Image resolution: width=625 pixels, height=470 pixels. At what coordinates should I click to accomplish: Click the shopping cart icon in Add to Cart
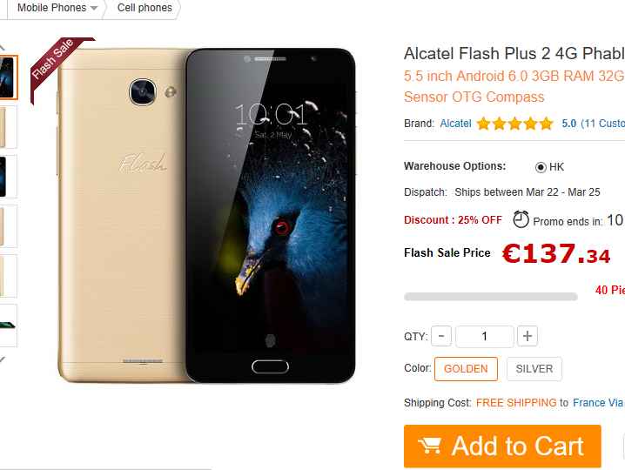429,446
